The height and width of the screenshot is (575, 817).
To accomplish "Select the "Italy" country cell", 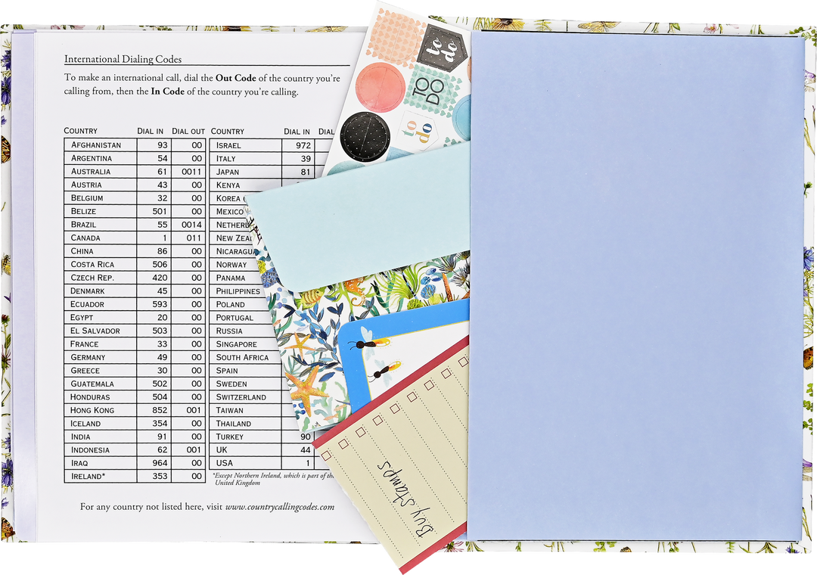I will (246, 158).
